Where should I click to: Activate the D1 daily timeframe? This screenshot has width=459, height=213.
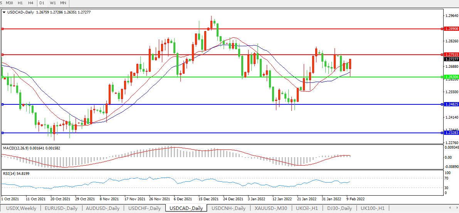tap(42, 3)
